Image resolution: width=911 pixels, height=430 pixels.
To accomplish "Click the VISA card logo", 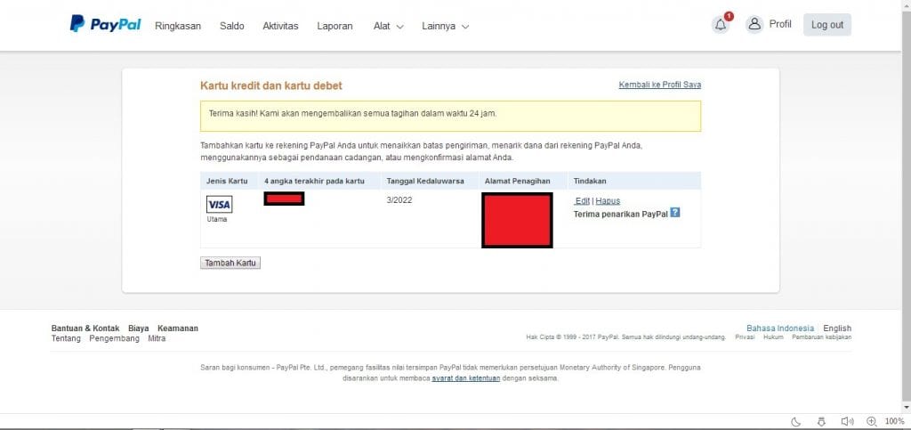I will (x=219, y=205).
